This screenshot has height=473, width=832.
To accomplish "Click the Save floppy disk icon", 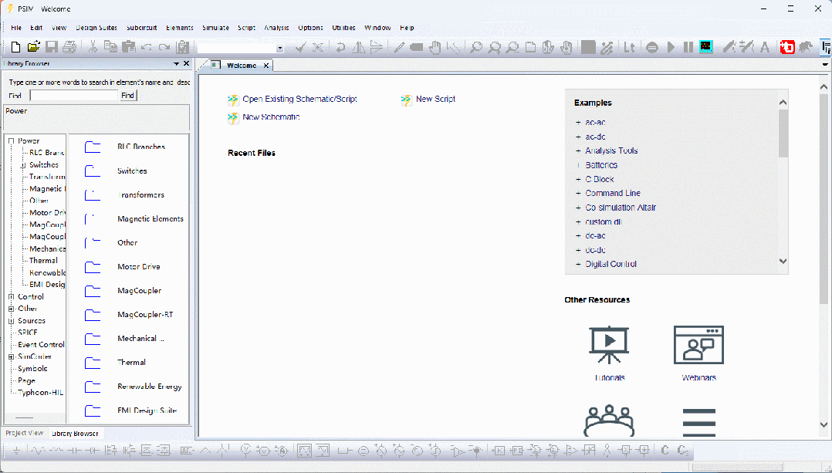I will (52, 47).
